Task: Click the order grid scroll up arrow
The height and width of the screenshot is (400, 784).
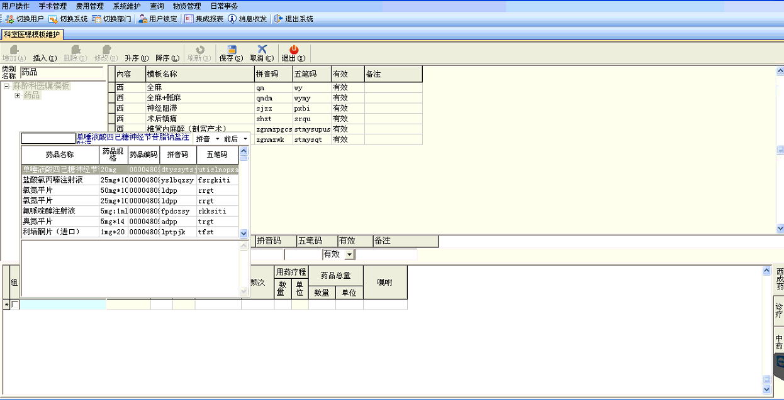Action: pos(766,271)
